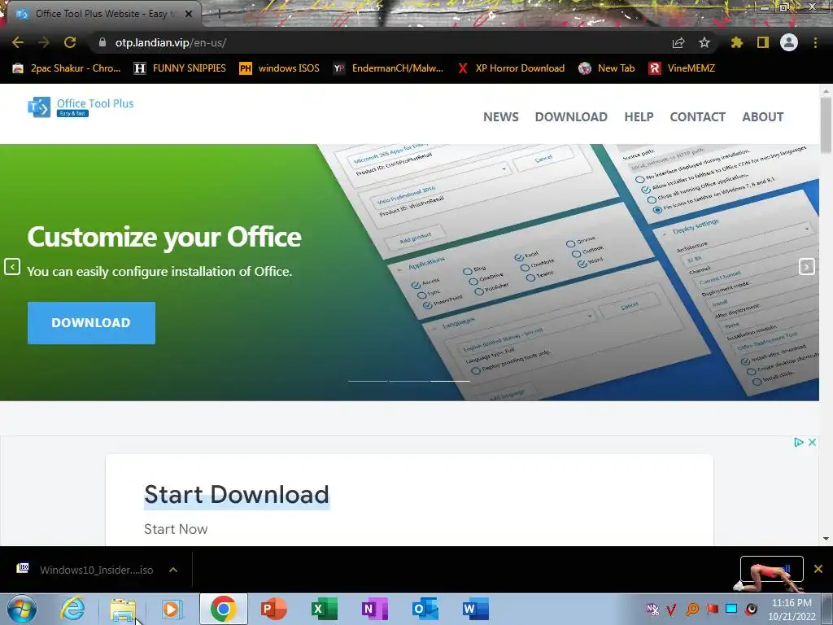Close the Office Tool Plus Website tab
The image size is (833, 625).
[x=189, y=14]
